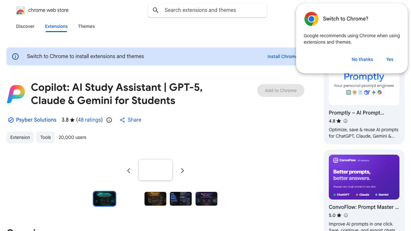
Task: Click the 20,000 users text
Action: point(73,137)
